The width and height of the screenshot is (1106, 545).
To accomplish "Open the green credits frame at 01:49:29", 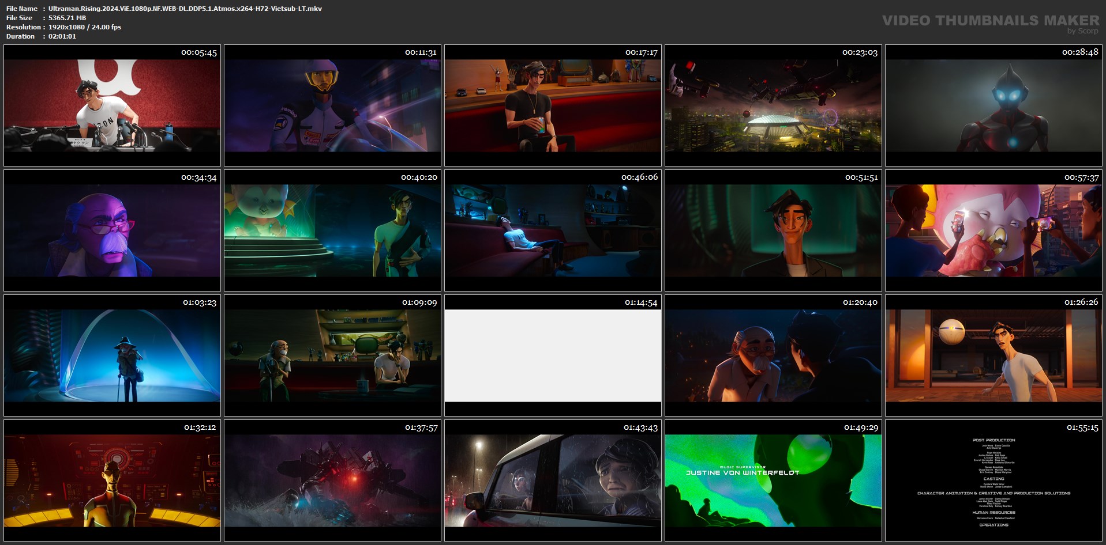I will coord(773,480).
